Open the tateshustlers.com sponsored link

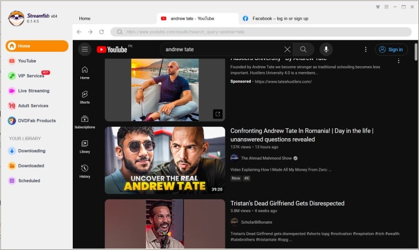pos(283,81)
